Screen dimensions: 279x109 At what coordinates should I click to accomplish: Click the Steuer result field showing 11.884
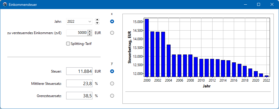click(x=79, y=71)
